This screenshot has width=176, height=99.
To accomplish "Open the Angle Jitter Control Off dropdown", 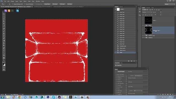I will point(138,90).
